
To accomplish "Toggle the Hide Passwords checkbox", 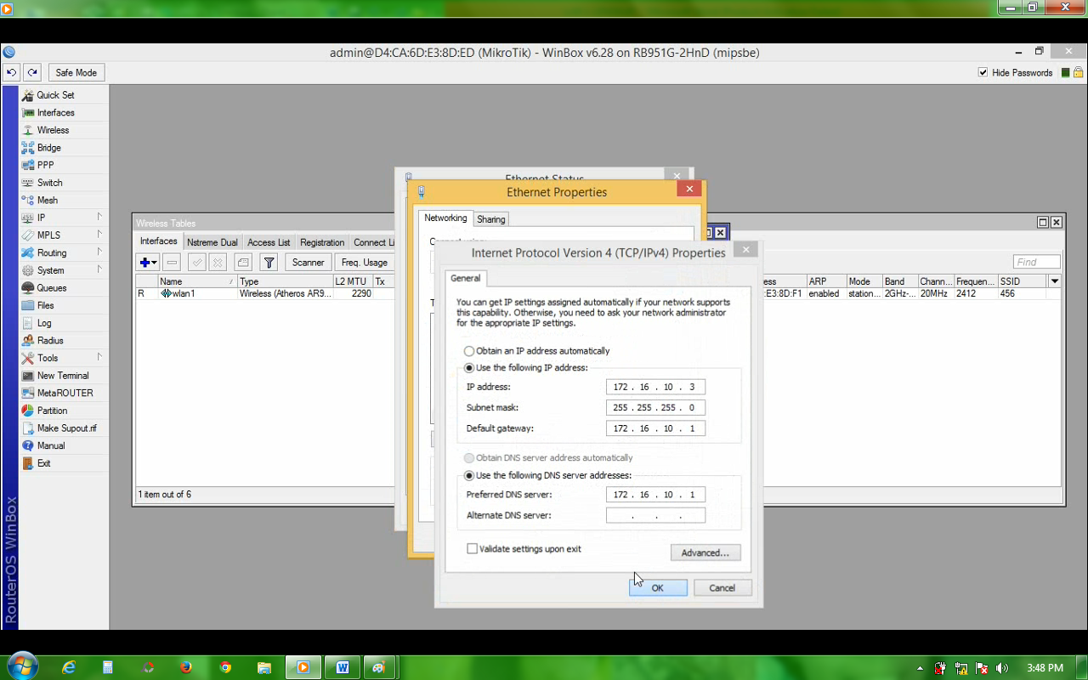I will click(983, 73).
